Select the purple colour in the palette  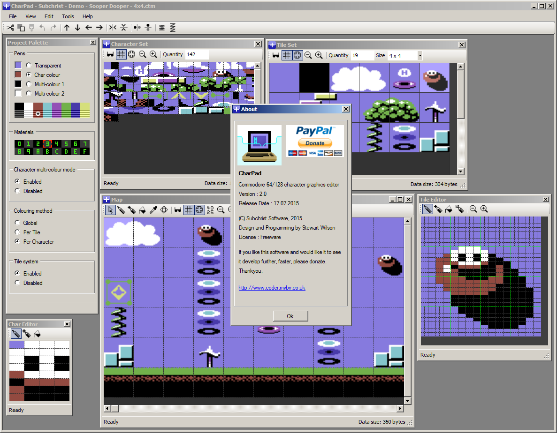click(x=57, y=110)
